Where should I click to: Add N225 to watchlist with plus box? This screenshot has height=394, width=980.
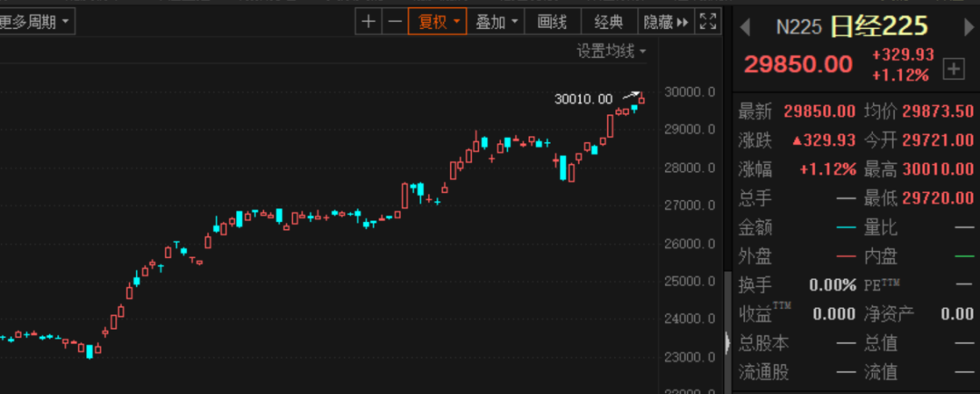[x=953, y=69]
